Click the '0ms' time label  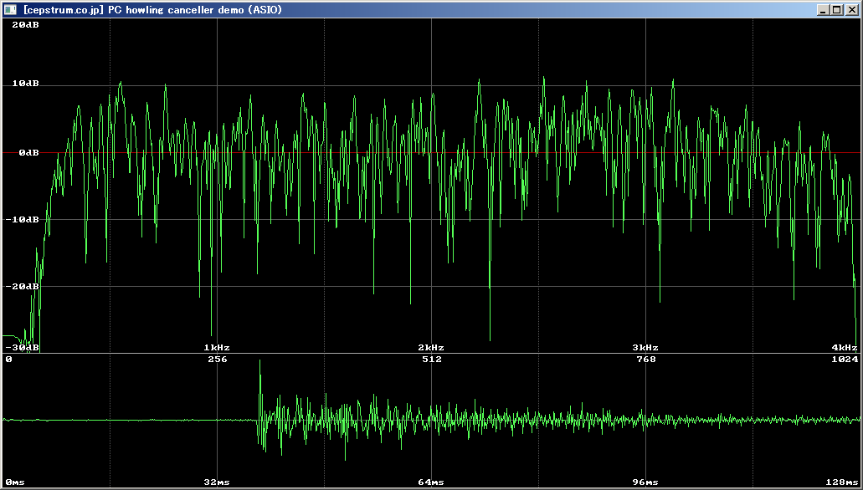pos(15,482)
